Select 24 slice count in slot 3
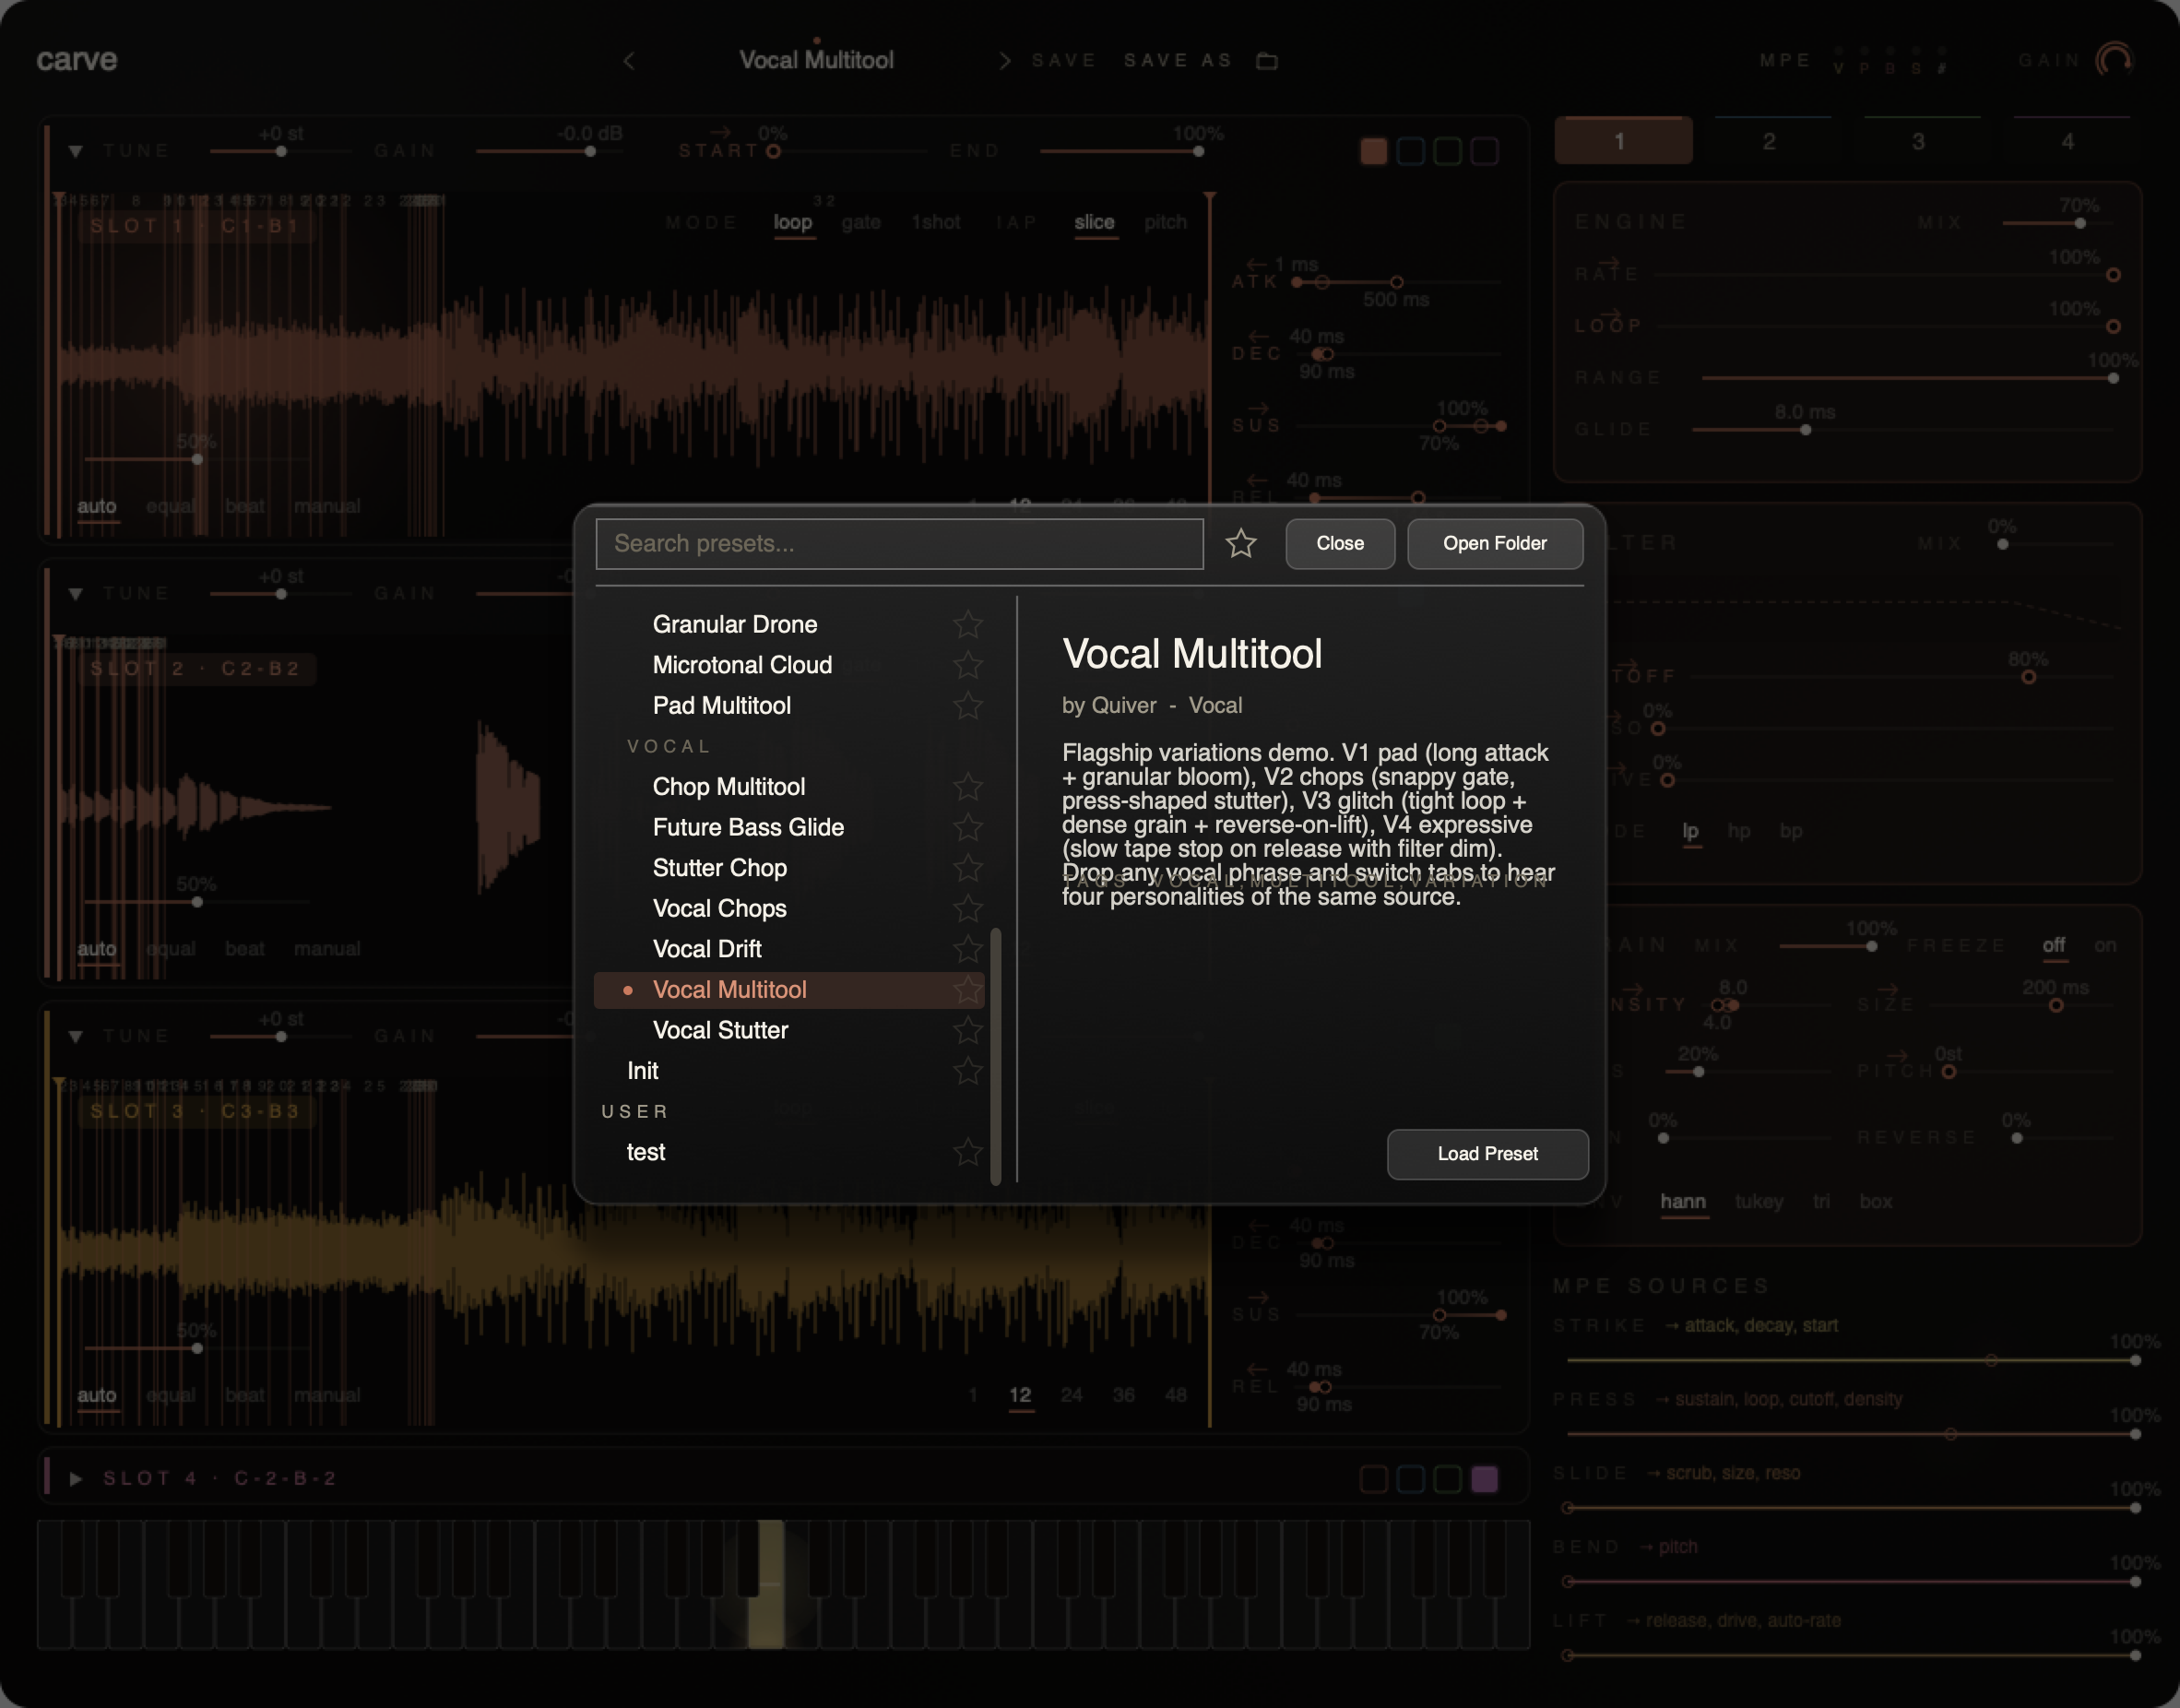This screenshot has height=1708, width=2180. click(x=1071, y=1395)
